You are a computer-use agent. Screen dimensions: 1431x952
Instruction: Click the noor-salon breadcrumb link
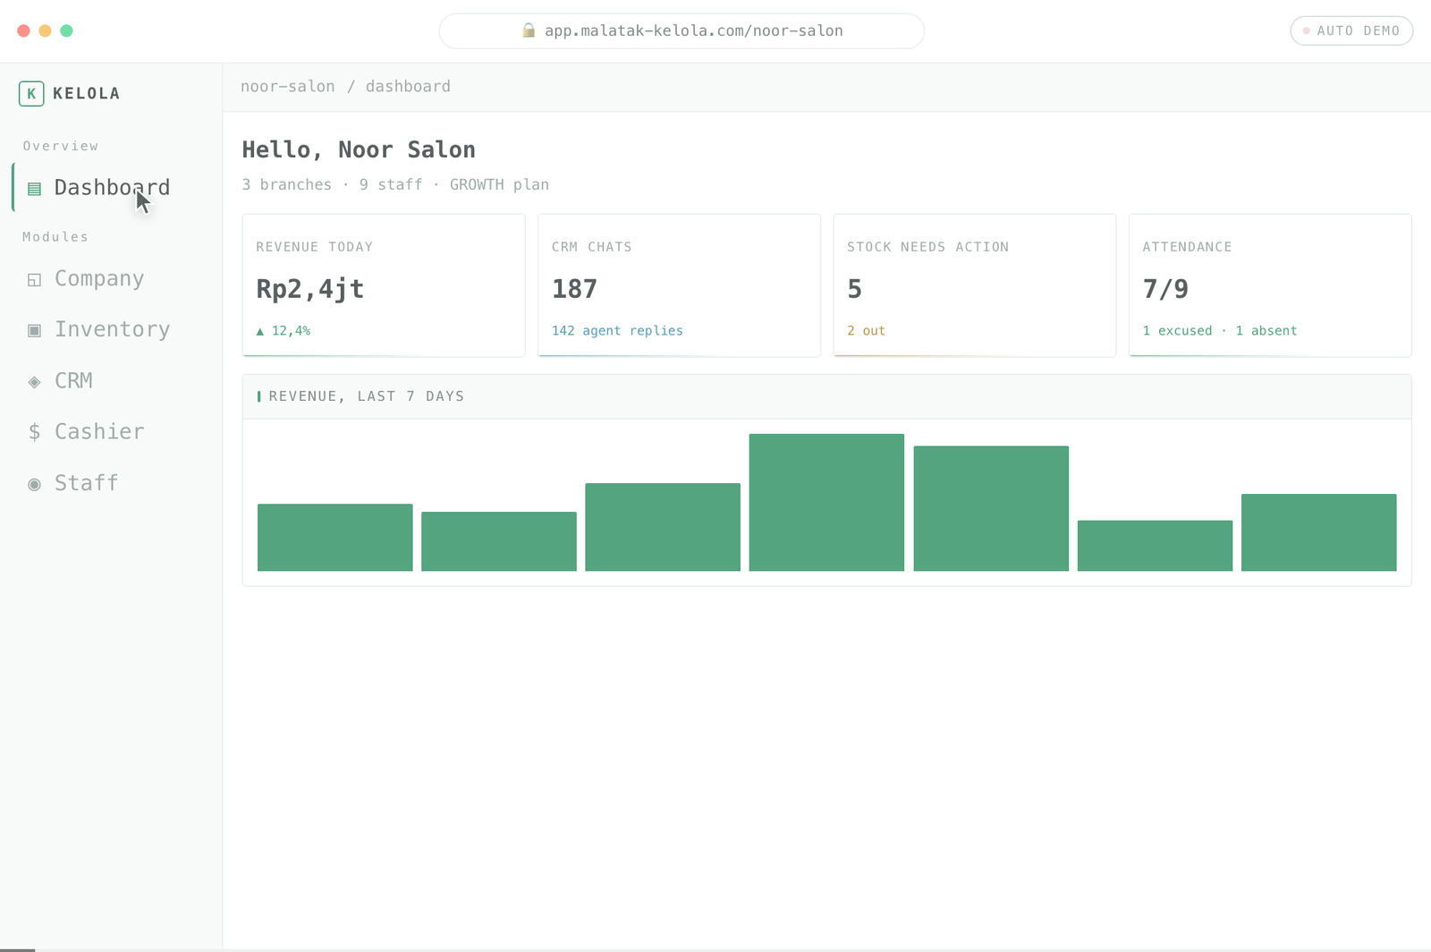[x=288, y=86]
